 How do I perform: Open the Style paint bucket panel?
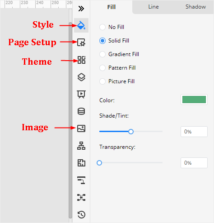click(81, 25)
